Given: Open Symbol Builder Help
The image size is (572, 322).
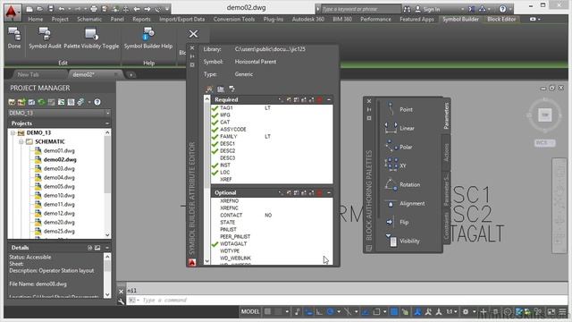Looking at the screenshot, I should tap(148, 38).
